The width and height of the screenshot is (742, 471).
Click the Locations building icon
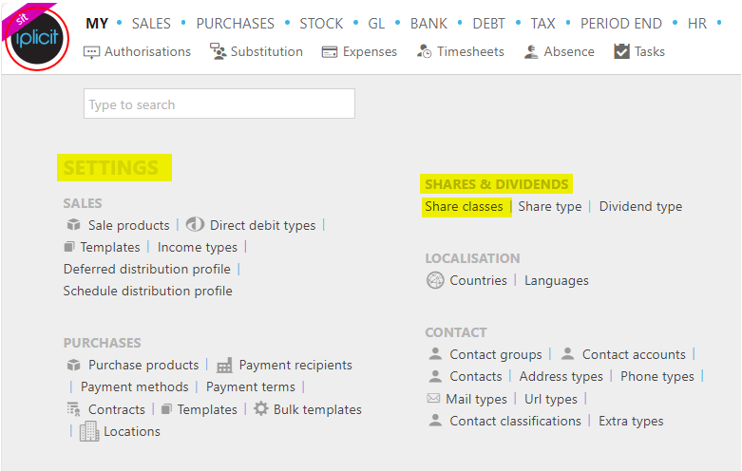point(89,431)
